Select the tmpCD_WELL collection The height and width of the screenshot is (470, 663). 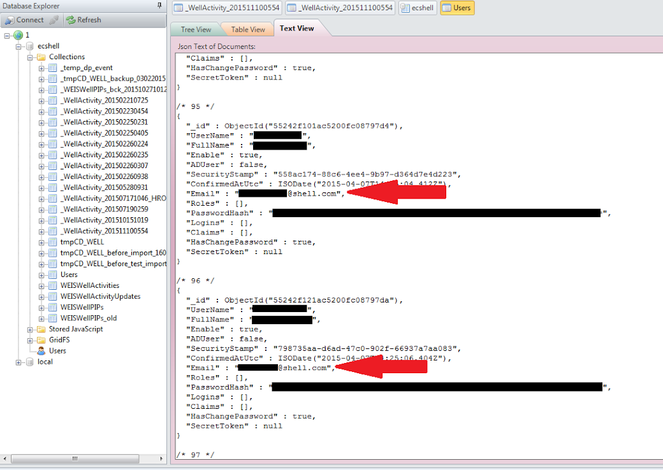82,242
